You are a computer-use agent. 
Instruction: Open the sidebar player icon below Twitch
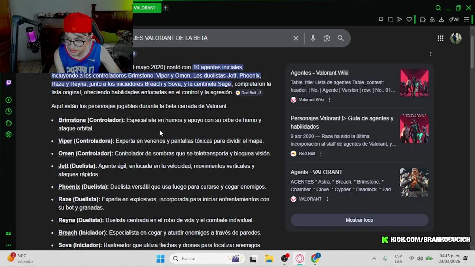tap(9, 100)
